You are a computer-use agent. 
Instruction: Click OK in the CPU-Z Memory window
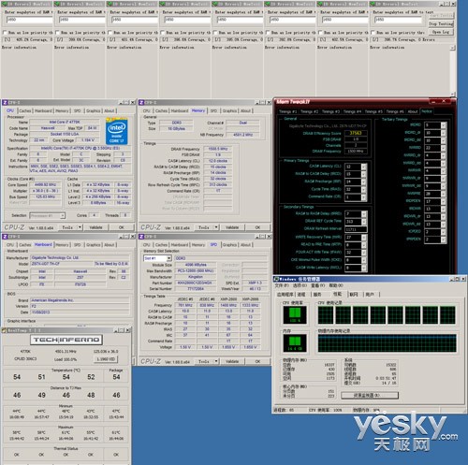[x=257, y=227]
